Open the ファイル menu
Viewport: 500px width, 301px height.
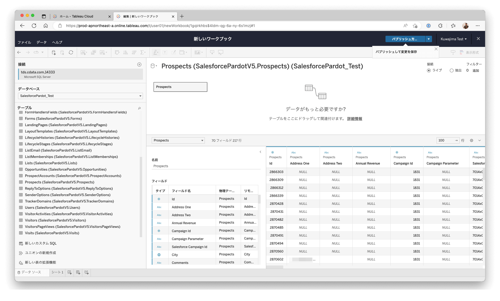[x=24, y=42]
